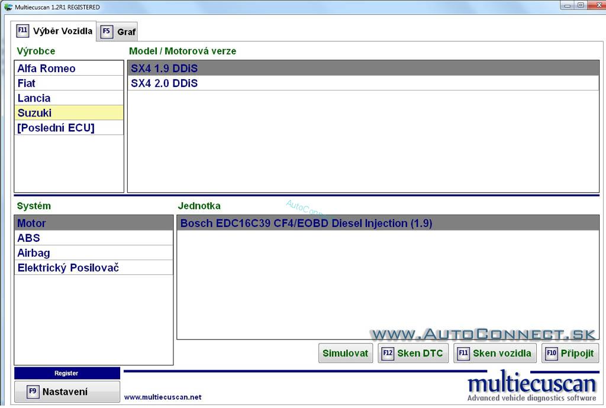Click the F10 icon on Připojit
The image size is (606, 408).
(x=552, y=353)
